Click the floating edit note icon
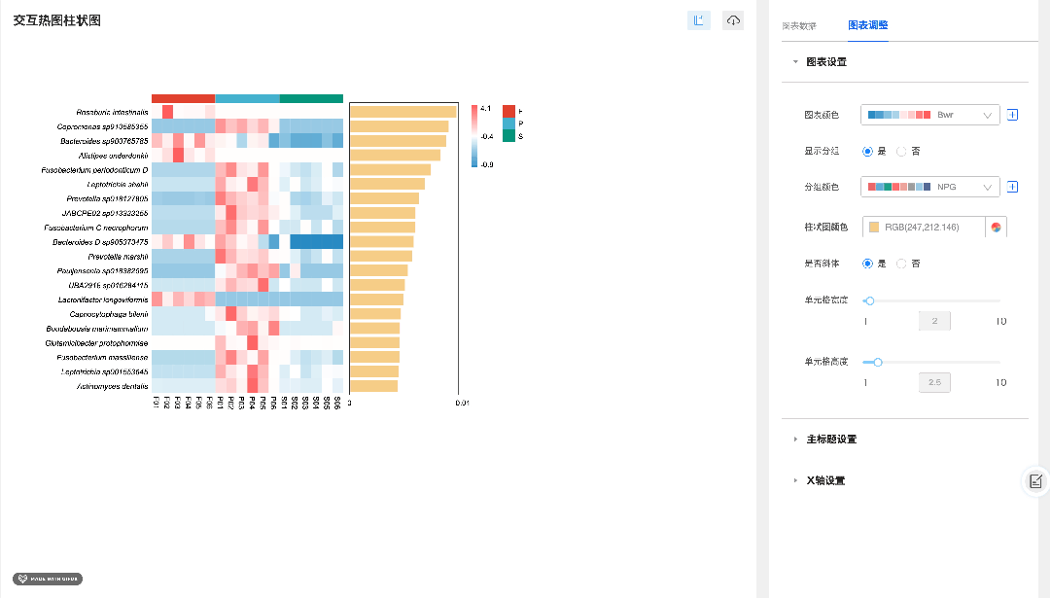Image resolution: width=1051 pixels, height=599 pixels. [1035, 480]
